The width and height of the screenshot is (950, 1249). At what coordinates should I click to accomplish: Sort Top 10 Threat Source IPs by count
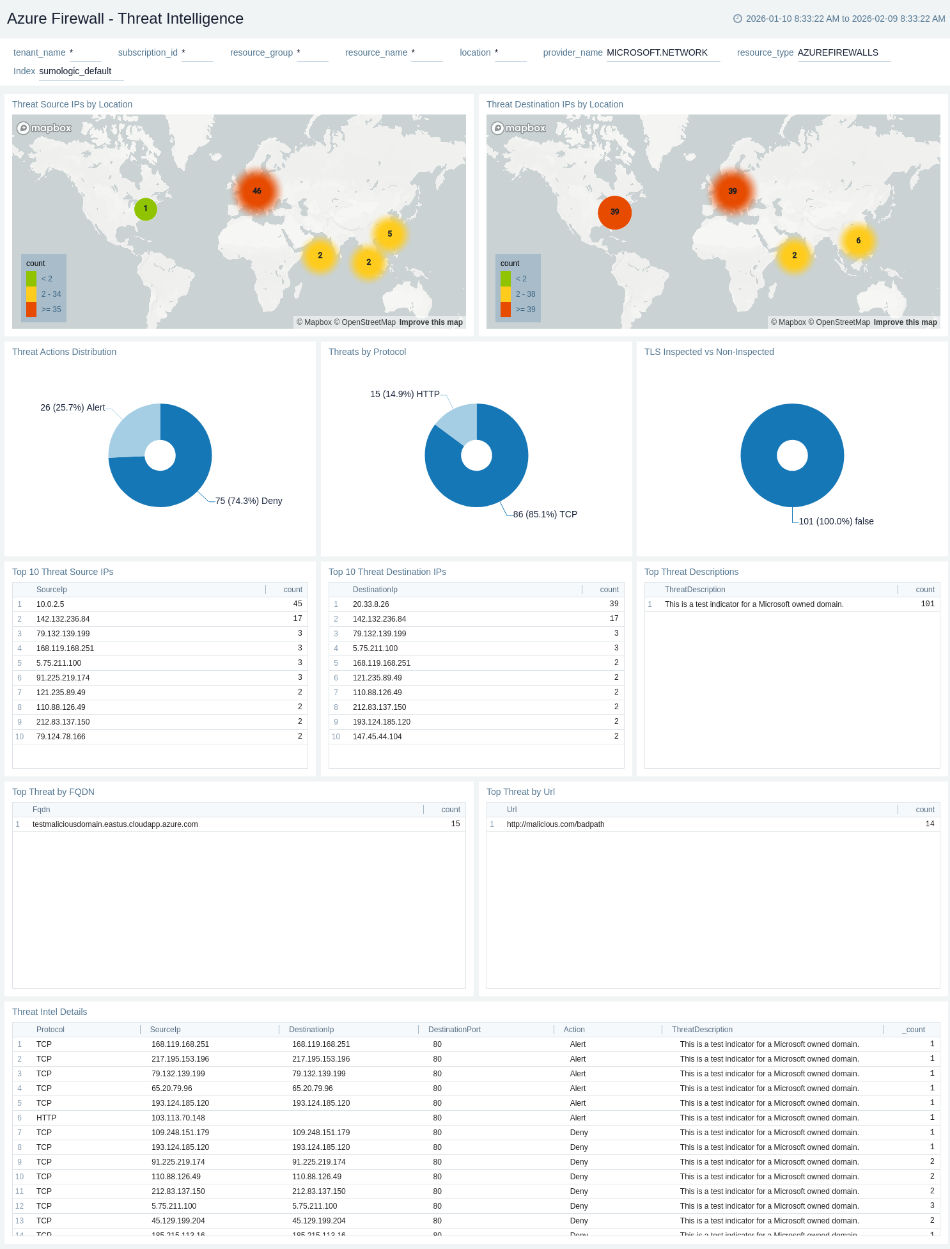[293, 590]
